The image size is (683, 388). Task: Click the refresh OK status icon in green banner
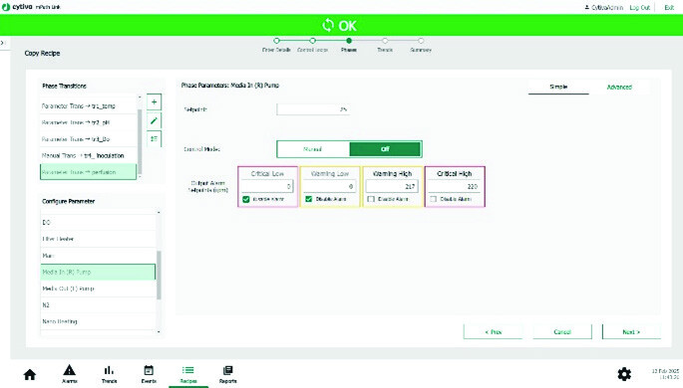coord(328,25)
